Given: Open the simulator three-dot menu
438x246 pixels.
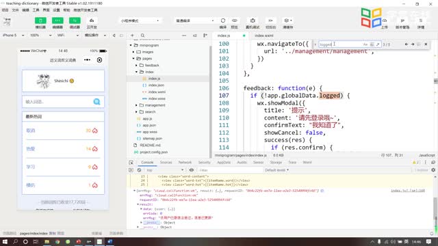Looking at the screenshot, I should point(87,60).
